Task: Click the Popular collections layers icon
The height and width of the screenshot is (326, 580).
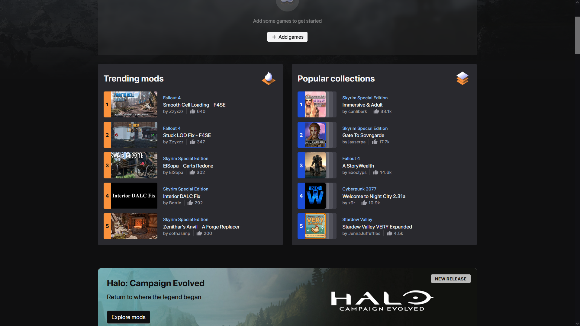Action: coord(462,78)
